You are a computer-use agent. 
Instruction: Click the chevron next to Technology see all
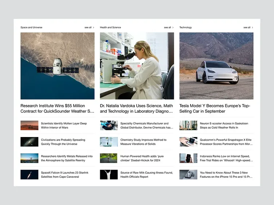click(253, 27)
